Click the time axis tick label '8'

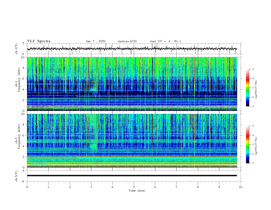tap(198, 187)
